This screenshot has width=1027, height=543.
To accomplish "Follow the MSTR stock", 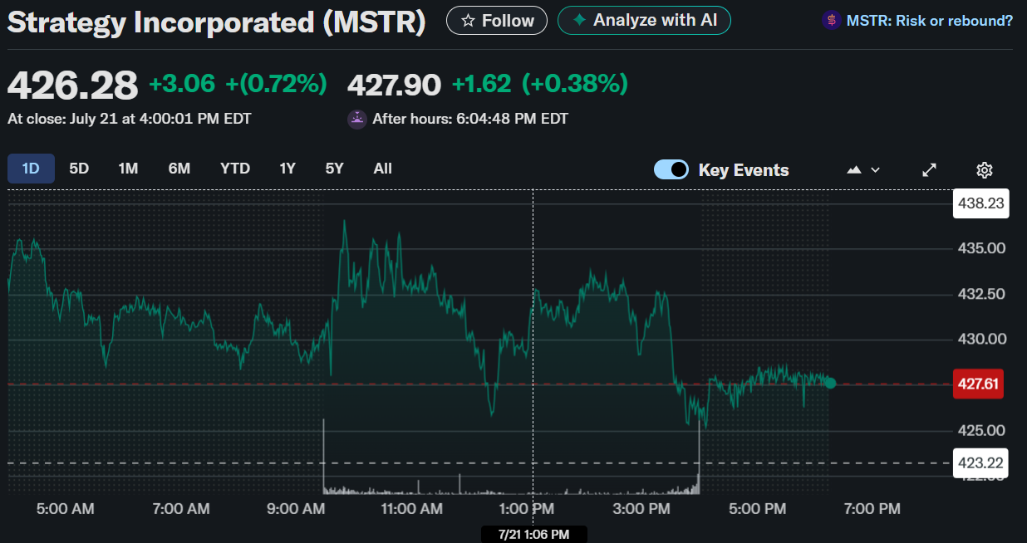I will 497,20.
